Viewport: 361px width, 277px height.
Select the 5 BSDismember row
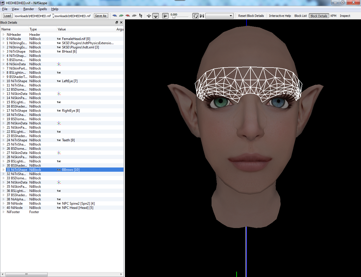point(62,60)
